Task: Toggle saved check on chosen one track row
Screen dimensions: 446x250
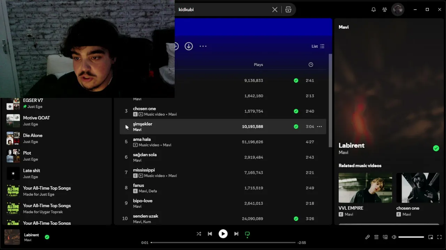Action: pos(296,111)
